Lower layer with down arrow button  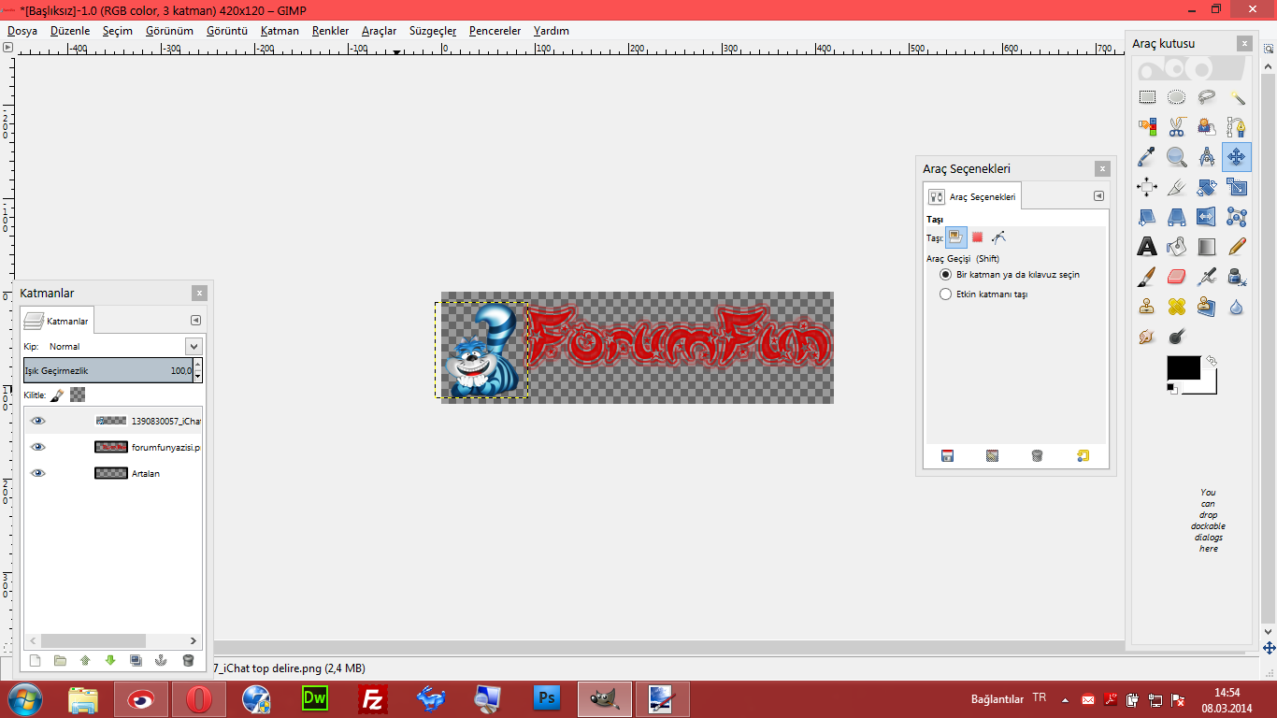pos(110,660)
